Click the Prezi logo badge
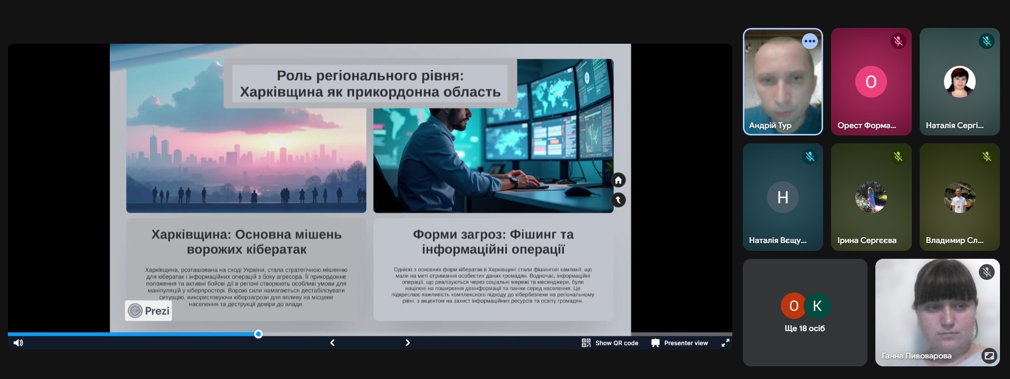 click(x=148, y=311)
